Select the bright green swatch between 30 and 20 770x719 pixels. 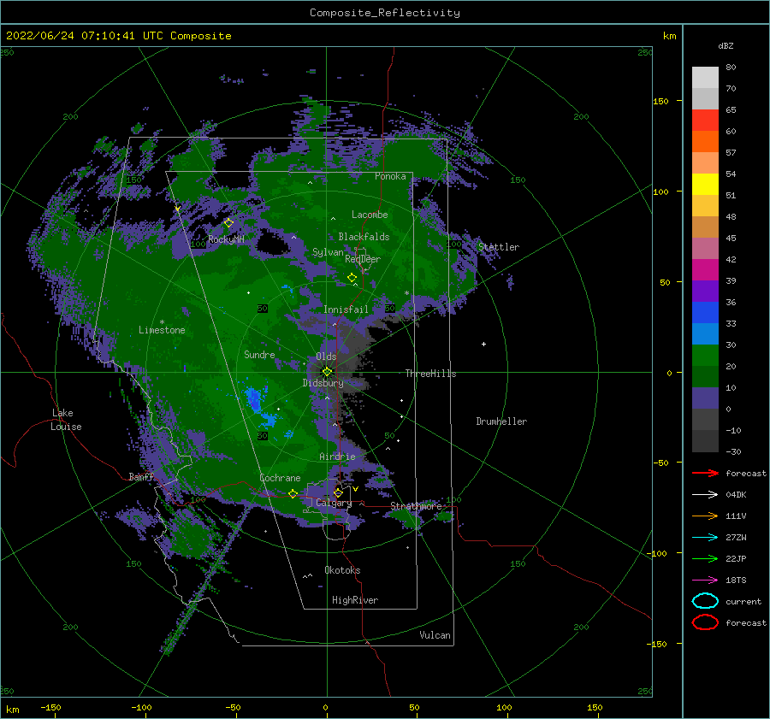[x=705, y=355]
